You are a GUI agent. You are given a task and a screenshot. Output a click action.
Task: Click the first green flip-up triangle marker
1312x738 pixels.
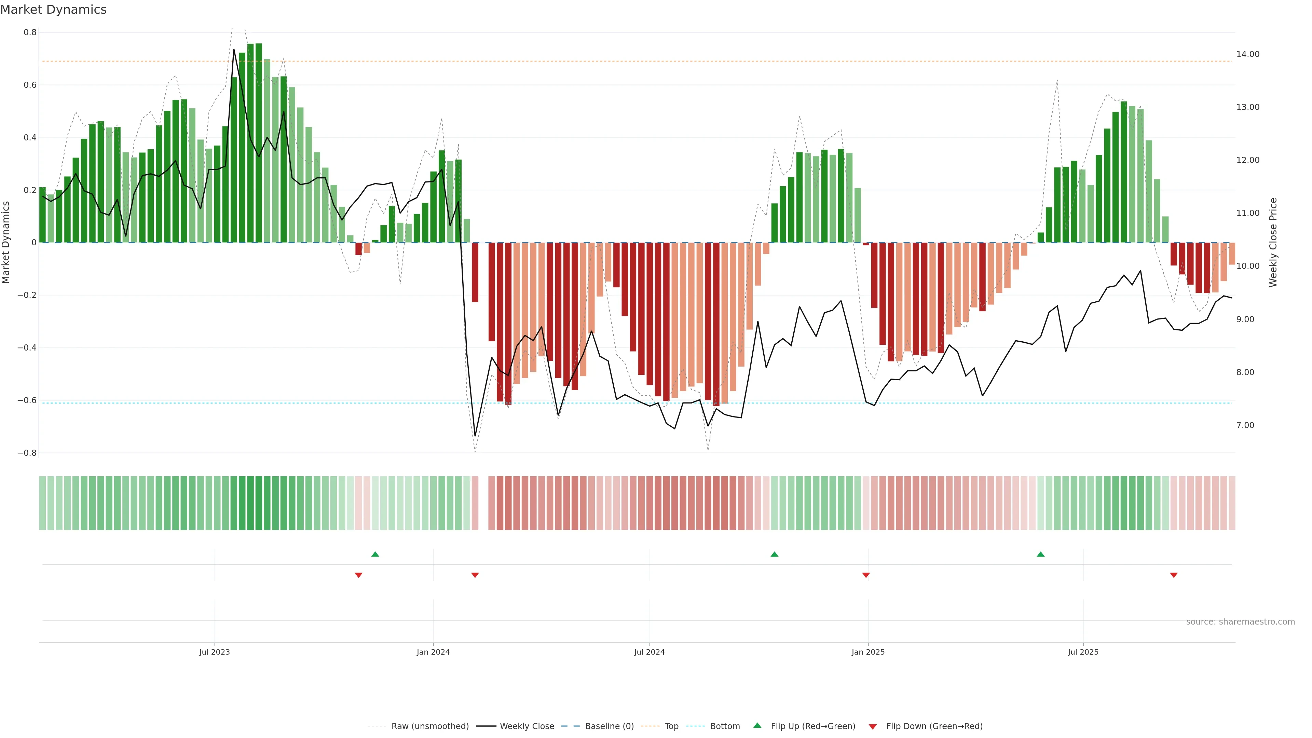(x=375, y=554)
